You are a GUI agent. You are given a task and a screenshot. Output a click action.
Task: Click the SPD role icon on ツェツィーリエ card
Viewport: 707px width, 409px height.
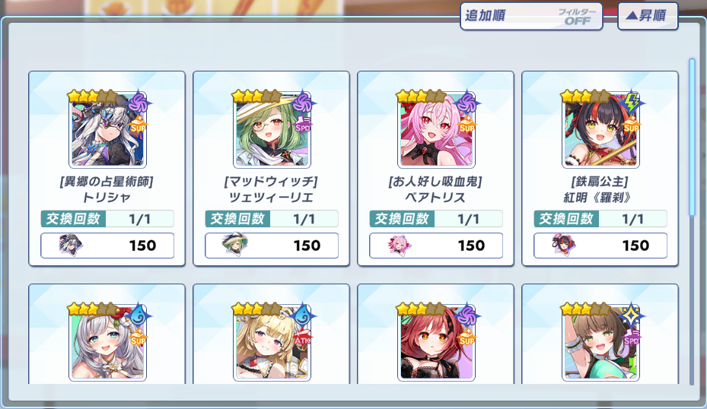[303, 125]
